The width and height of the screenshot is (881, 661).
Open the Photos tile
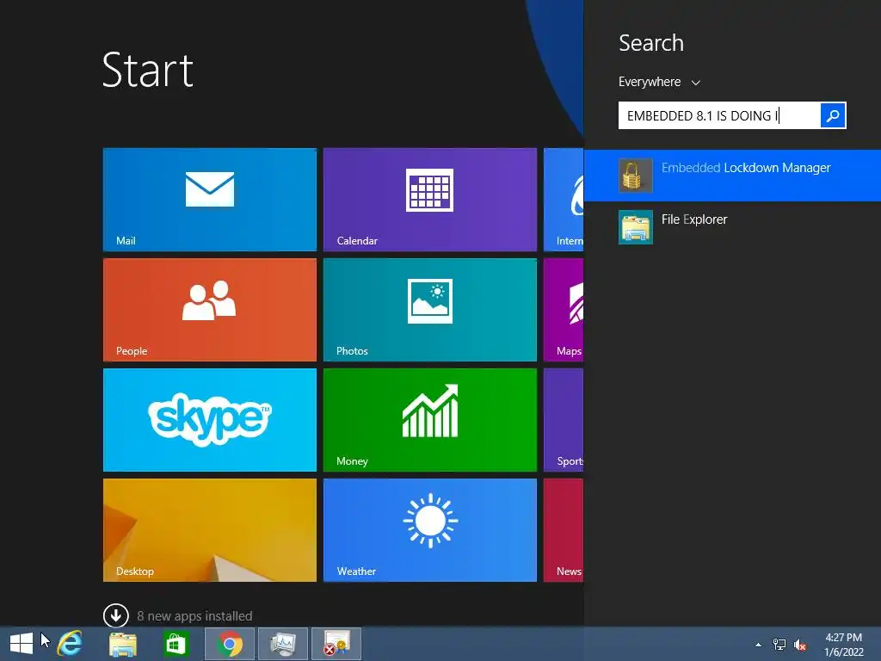point(430,310)
